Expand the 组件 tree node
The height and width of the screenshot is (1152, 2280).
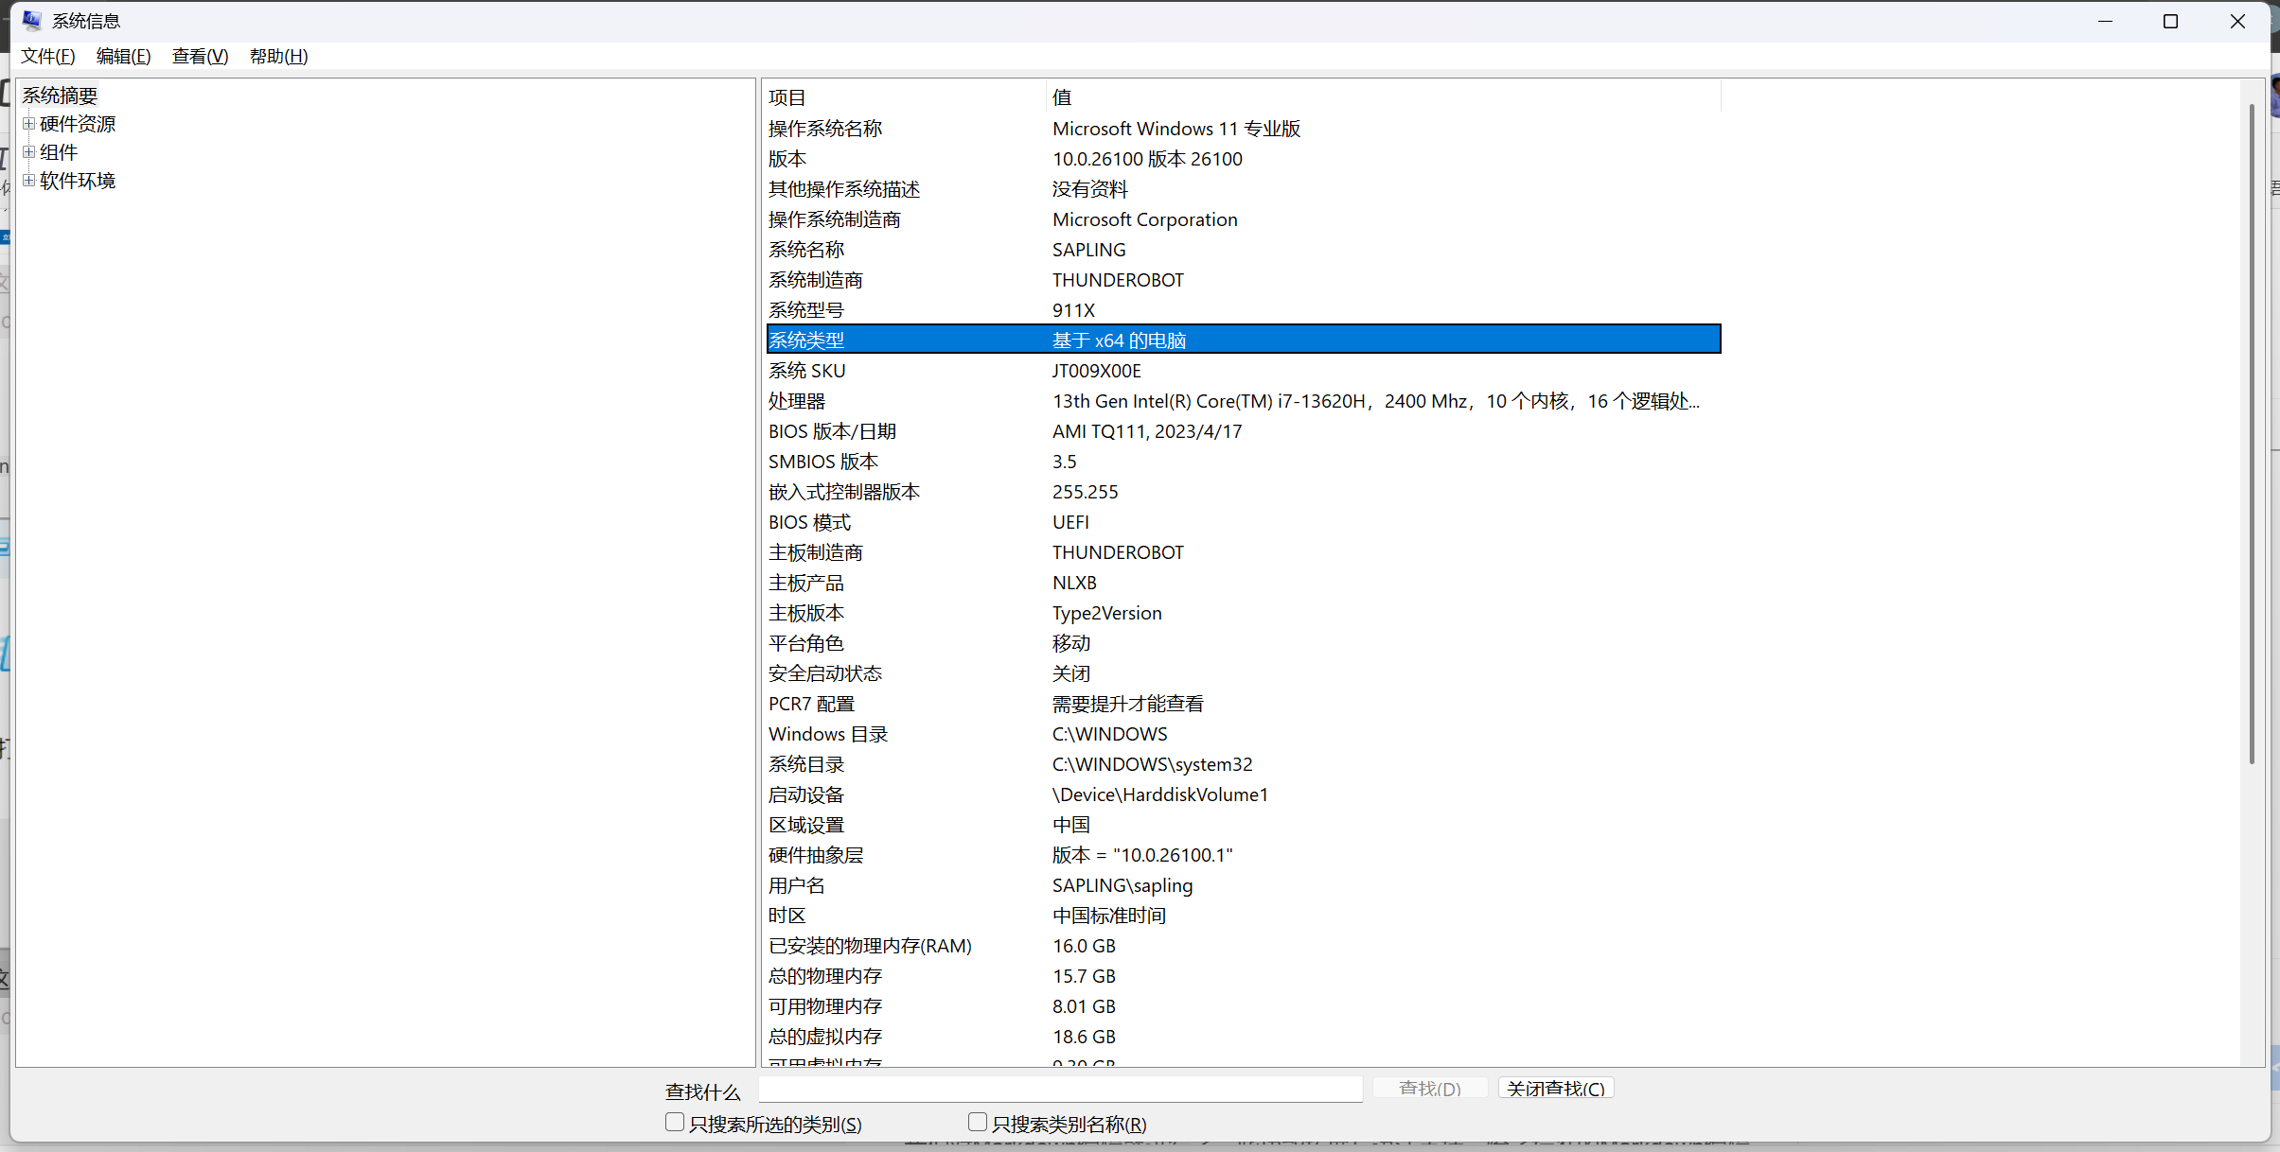pyautogui.click(x=29, y=152)
